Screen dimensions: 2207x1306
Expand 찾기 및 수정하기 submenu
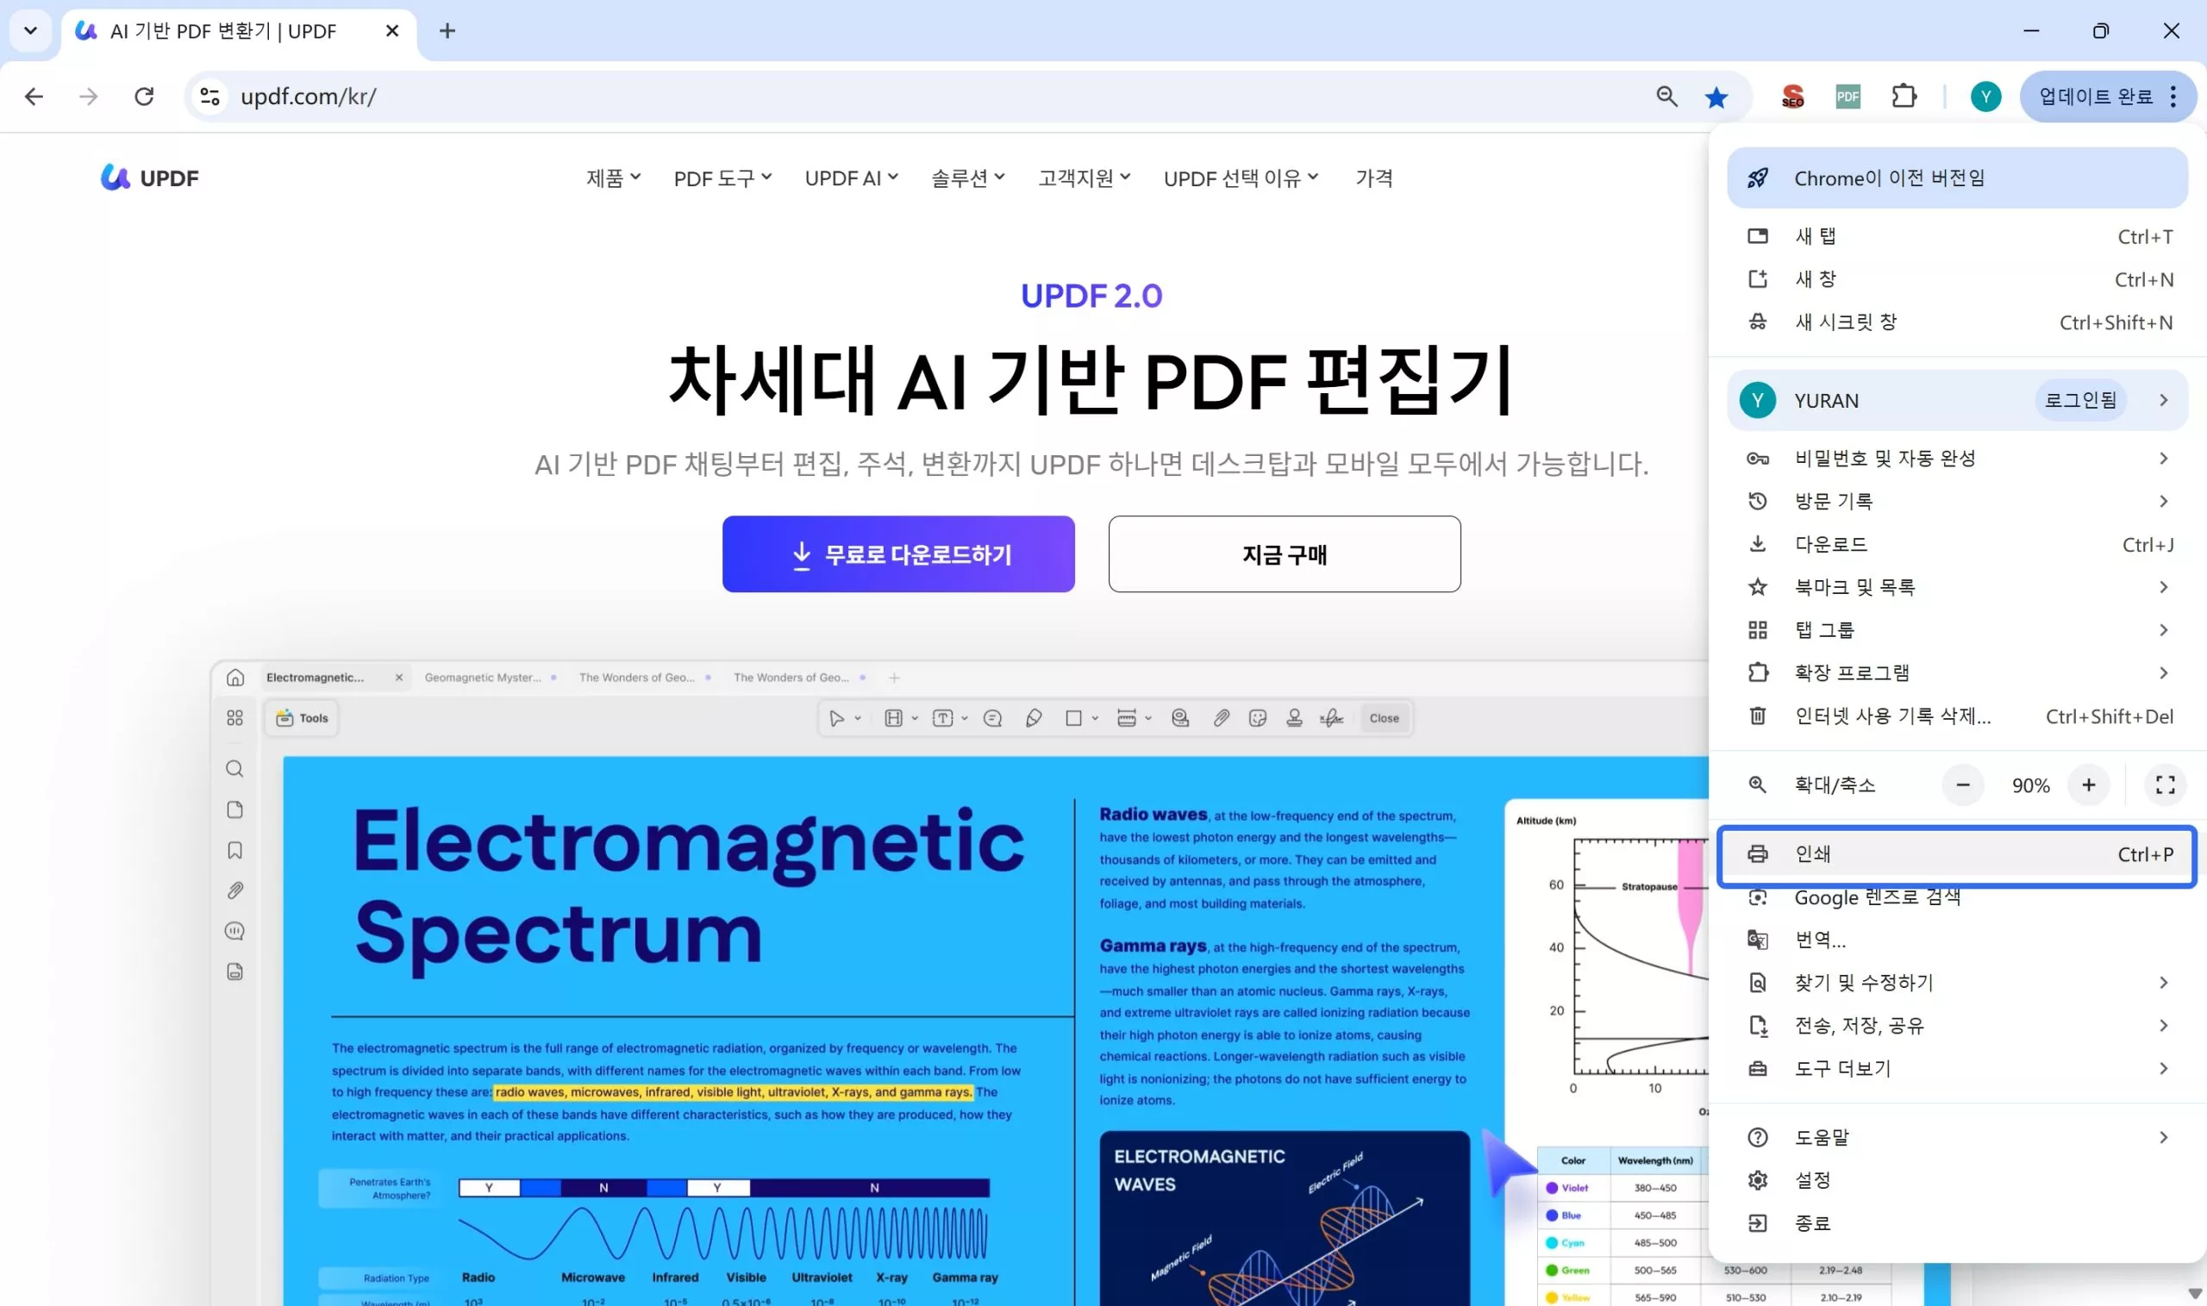[1957, 982]
